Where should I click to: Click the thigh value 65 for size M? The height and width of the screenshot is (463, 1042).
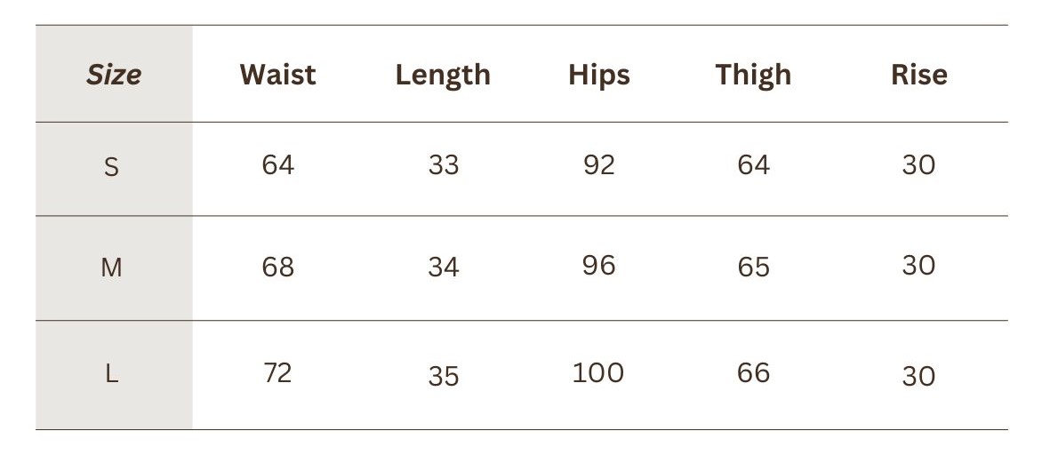coord(753,267)
